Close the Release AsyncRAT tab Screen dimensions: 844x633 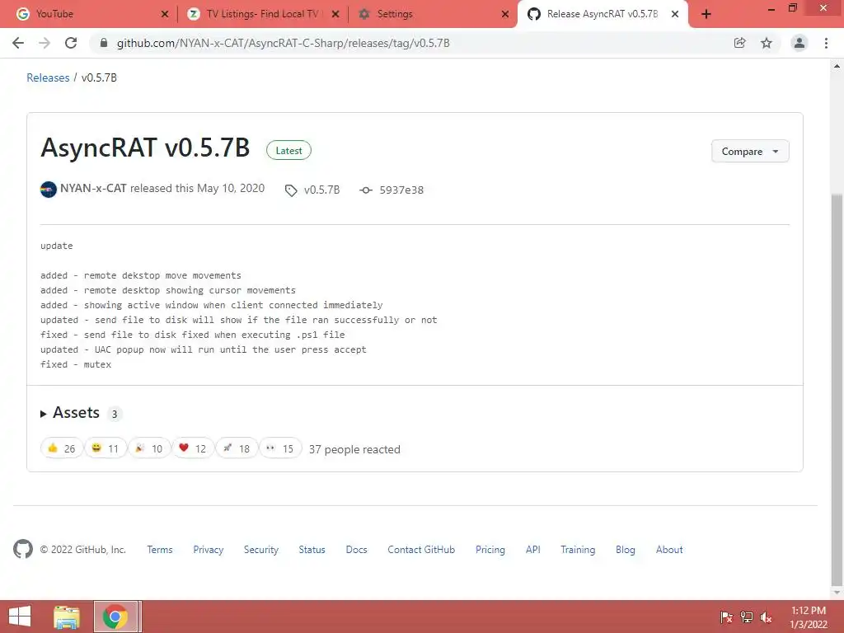(x=675, y=14)
